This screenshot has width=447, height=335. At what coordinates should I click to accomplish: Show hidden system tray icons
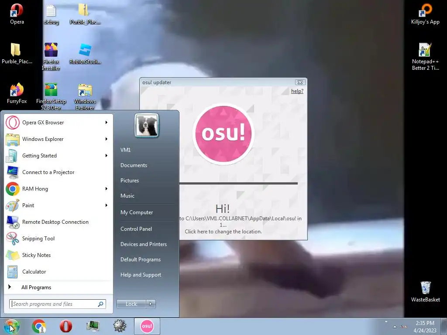point(395,327)
